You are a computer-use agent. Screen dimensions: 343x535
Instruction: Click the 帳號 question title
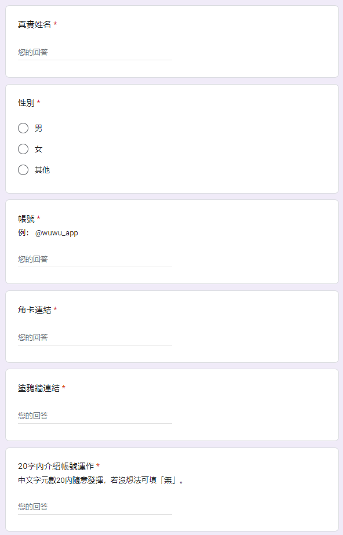coord(26,219)
